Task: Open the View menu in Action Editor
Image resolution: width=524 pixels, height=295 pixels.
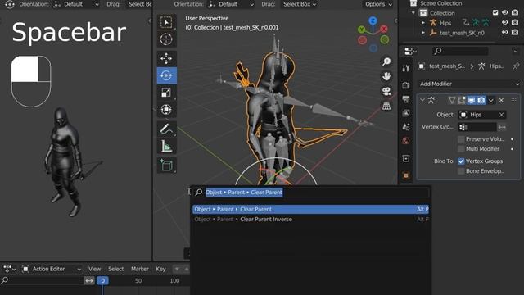Action: (x=95, y=269)
